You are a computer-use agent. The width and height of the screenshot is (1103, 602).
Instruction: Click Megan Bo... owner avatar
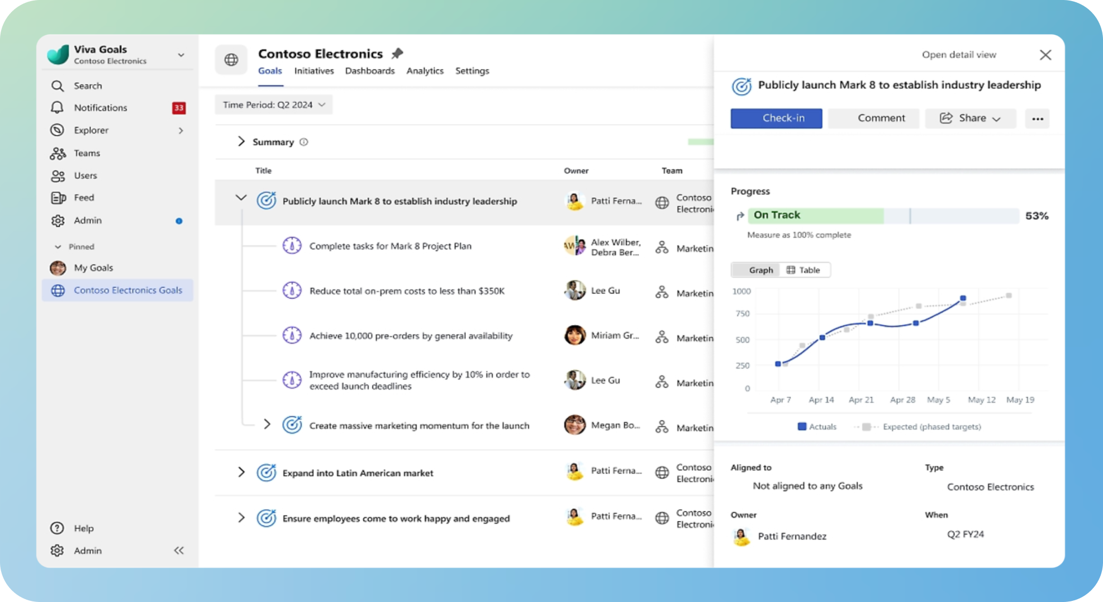(x=574, y=425)
